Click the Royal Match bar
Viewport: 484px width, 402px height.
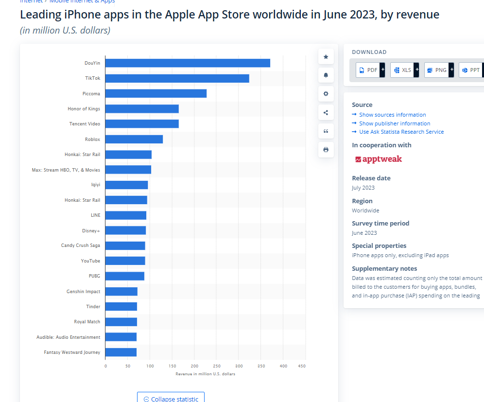pyautogui.click(x=121, y=322)
